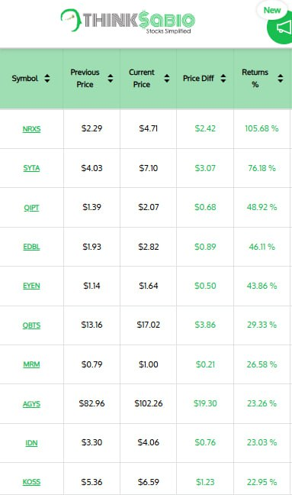Sort by Previous Price arrows
292x495 pixels.
tap(111, 78)
